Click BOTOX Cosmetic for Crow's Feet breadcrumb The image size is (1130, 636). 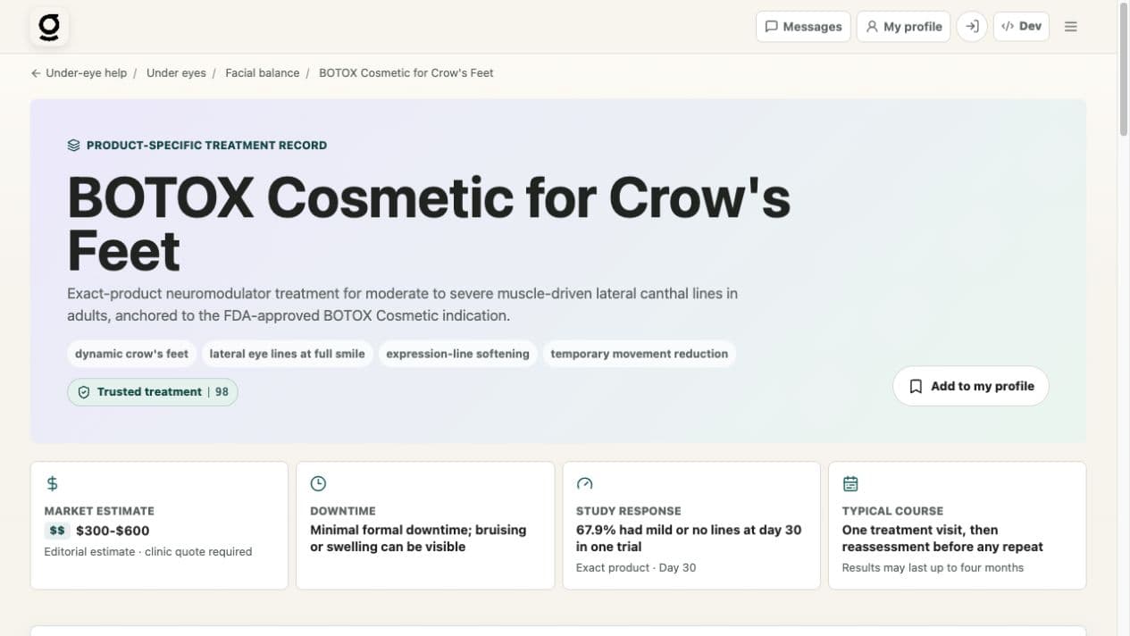(x=406, y=73)
